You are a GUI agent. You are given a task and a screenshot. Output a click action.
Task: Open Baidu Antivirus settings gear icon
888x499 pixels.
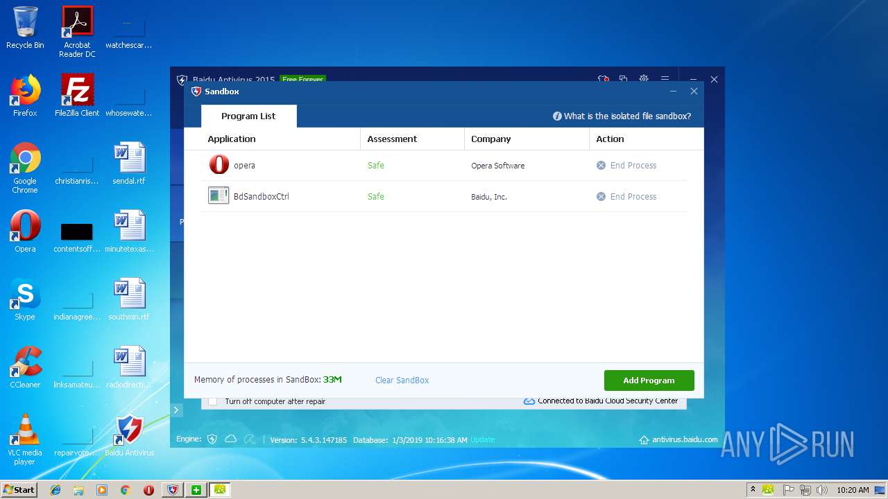(x=644, y=79)
